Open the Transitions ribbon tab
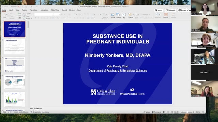 tap(33, 10)
